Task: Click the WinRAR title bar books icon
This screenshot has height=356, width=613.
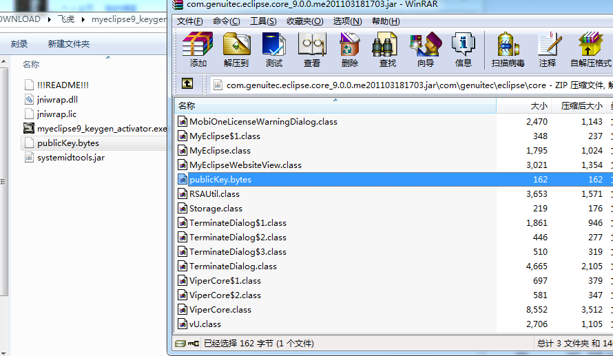Action: 178,4
